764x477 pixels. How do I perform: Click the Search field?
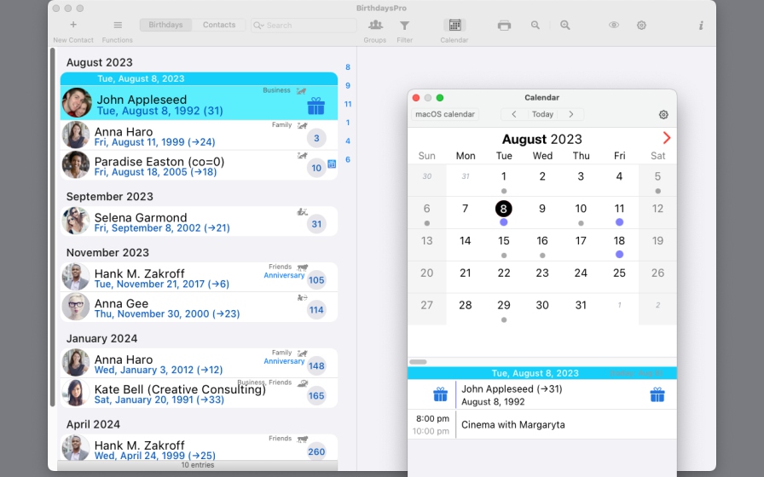coord(304,26)
